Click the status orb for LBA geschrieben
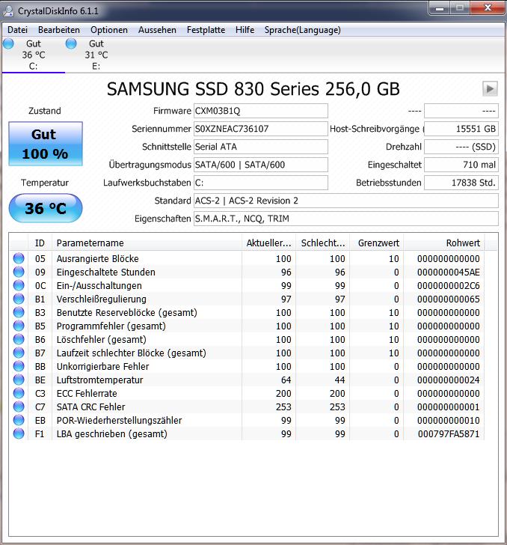This screenshot has width=507, height=545. (19, 433)
